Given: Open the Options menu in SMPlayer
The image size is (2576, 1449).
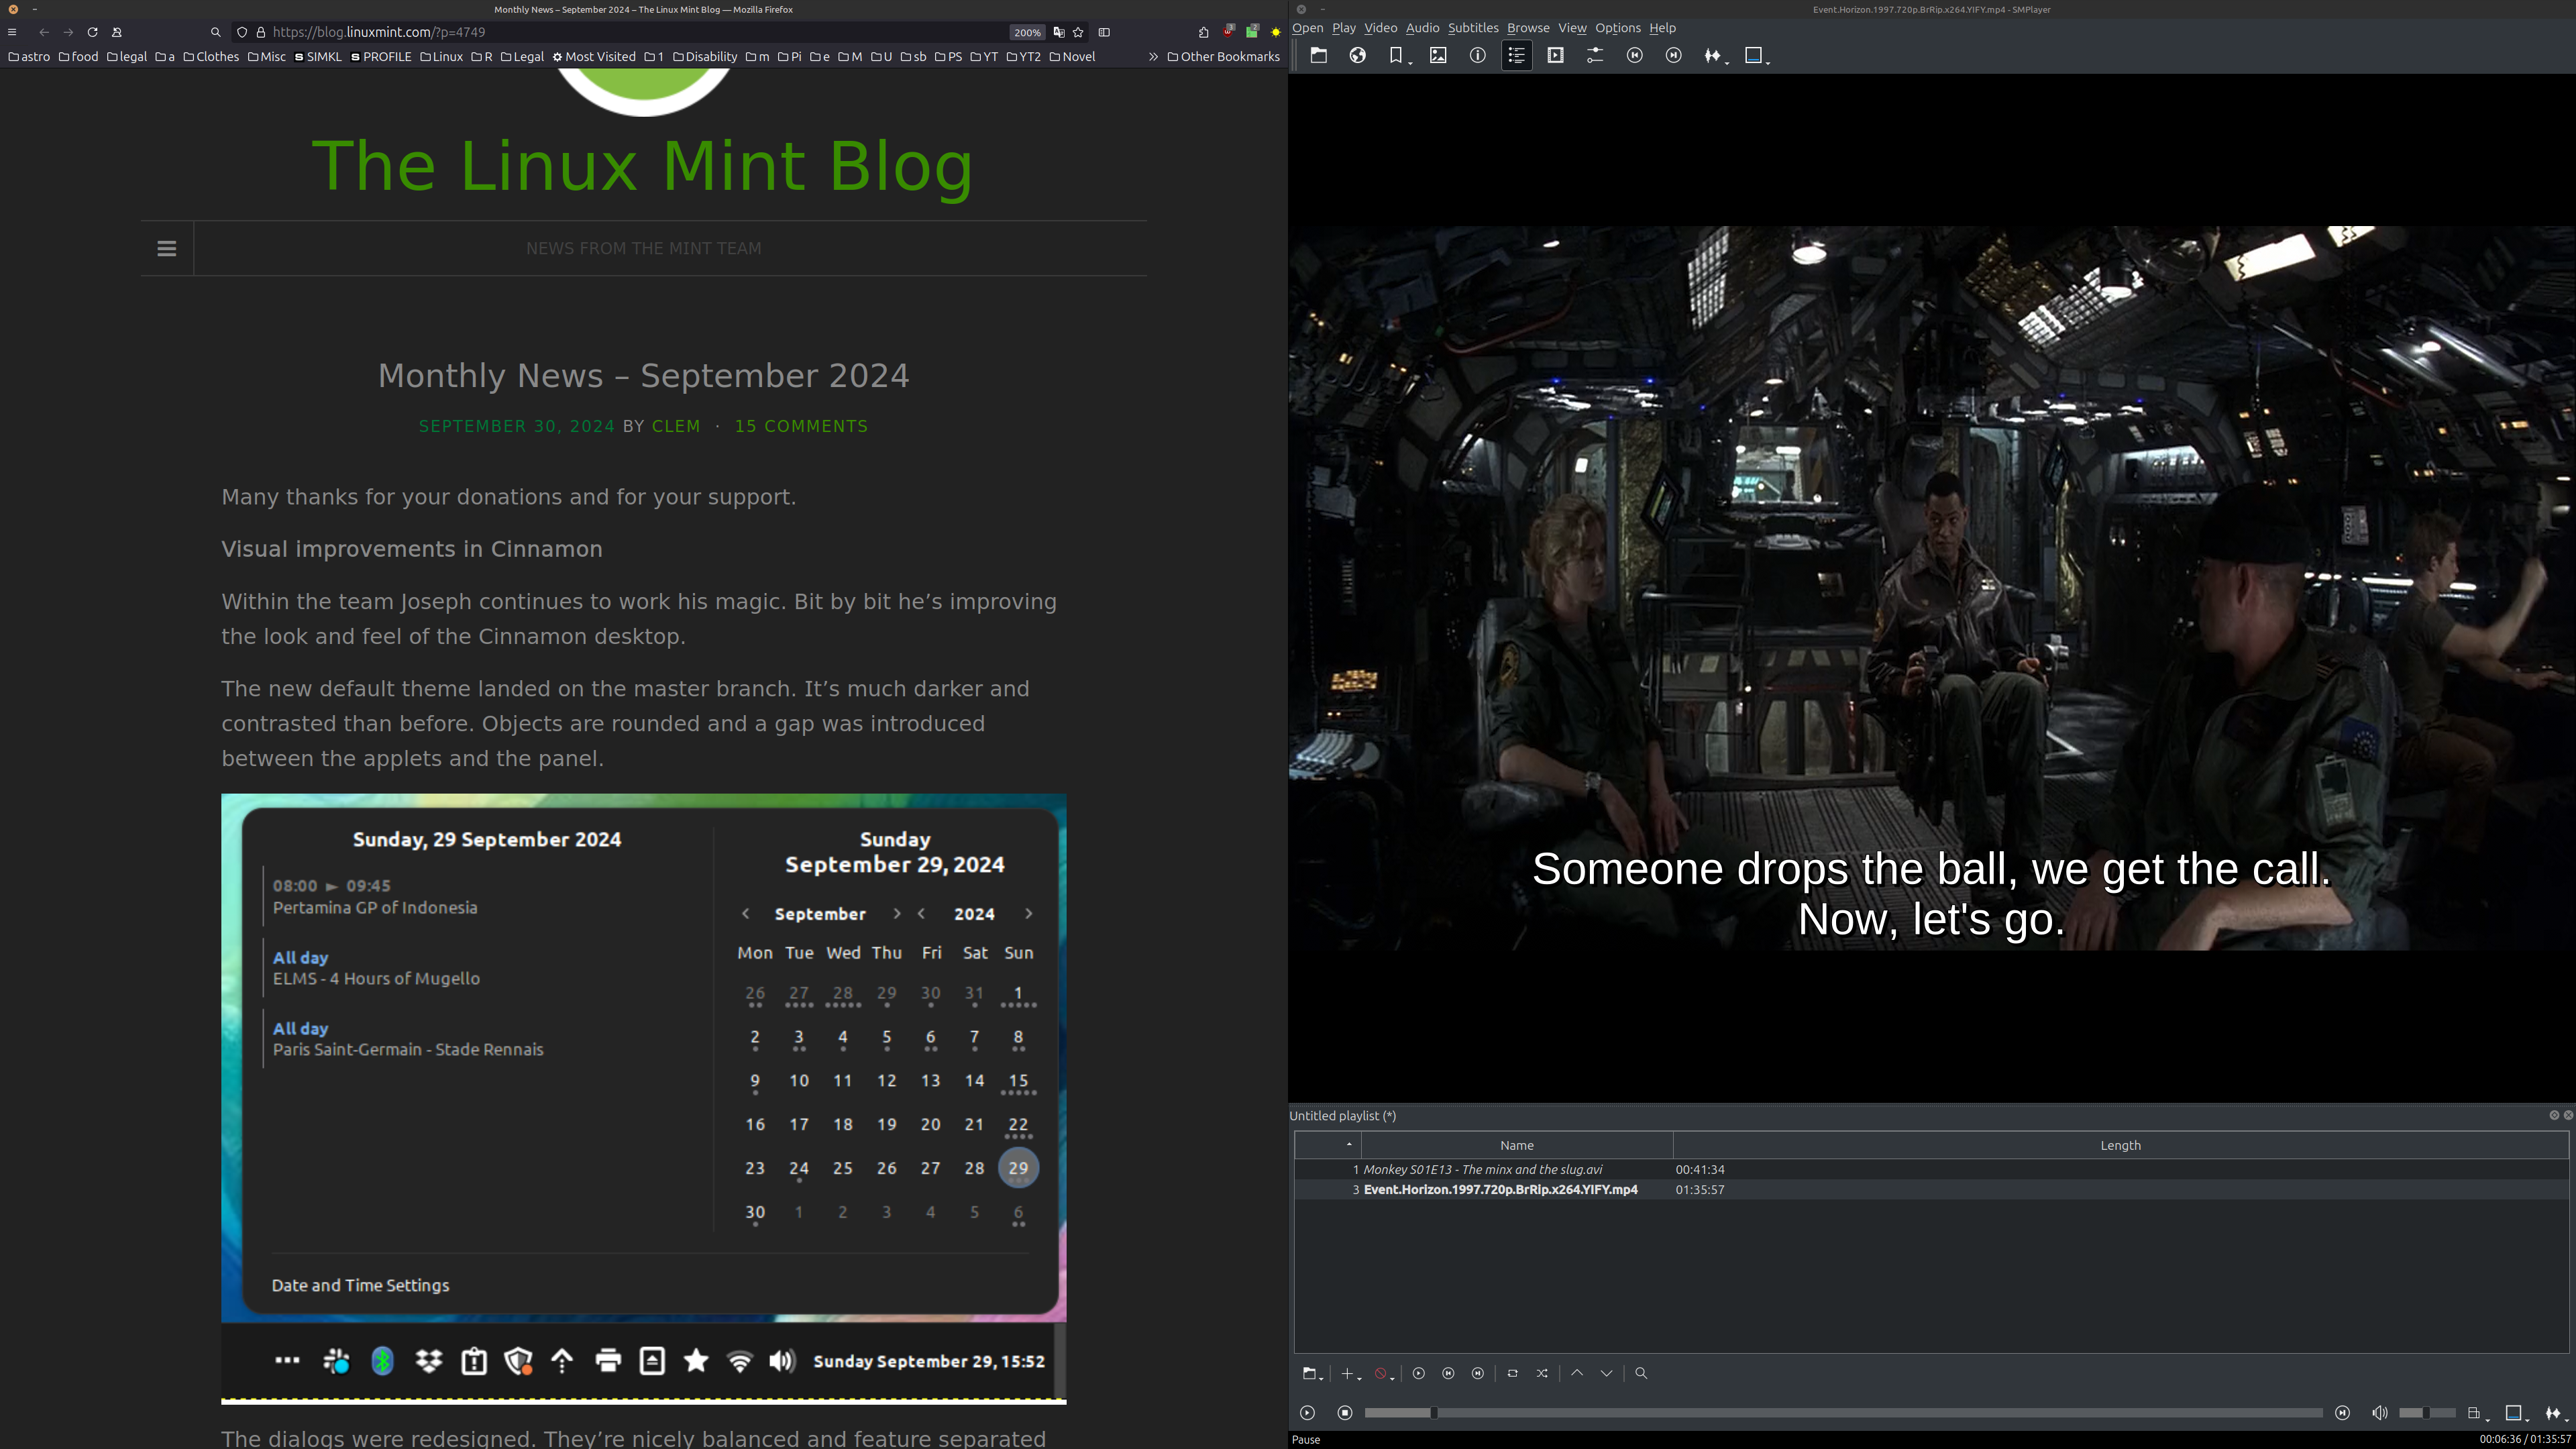Looking at the screenshot, I should tap(1618, 28).
